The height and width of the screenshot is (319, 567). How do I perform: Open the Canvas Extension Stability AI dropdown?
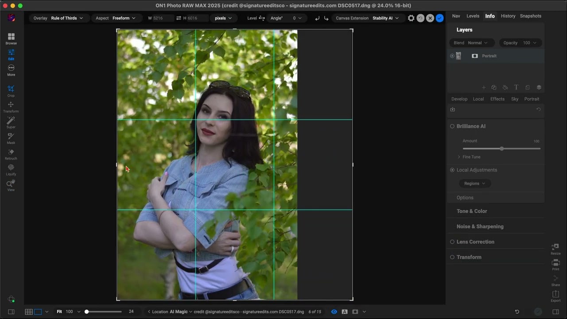[x=367, y=18]
